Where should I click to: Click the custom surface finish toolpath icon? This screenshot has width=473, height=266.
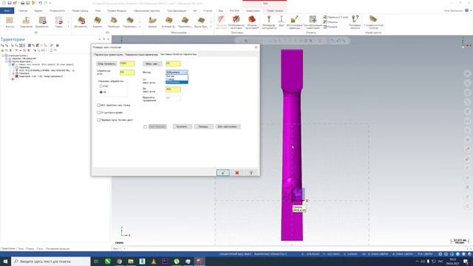373,21
